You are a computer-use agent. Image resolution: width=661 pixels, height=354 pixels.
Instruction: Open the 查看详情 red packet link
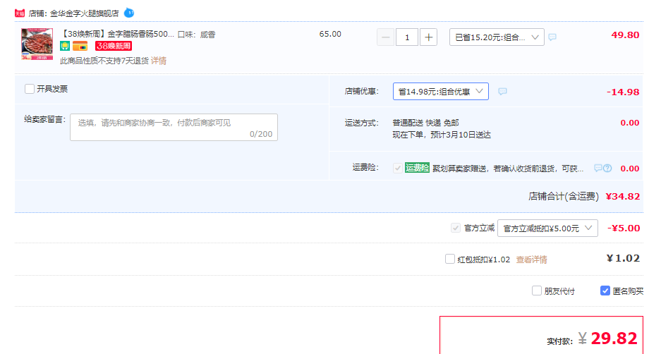pos(532,260)
